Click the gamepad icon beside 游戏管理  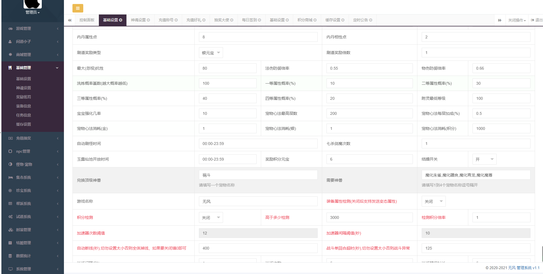click(11, 29)
